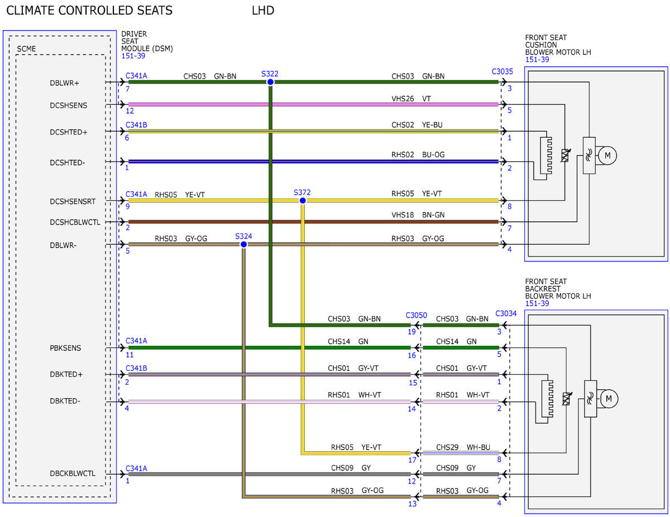Select the cushion blower motor M symbol
This screenshot has height=517, width=670.
point(607,156)
